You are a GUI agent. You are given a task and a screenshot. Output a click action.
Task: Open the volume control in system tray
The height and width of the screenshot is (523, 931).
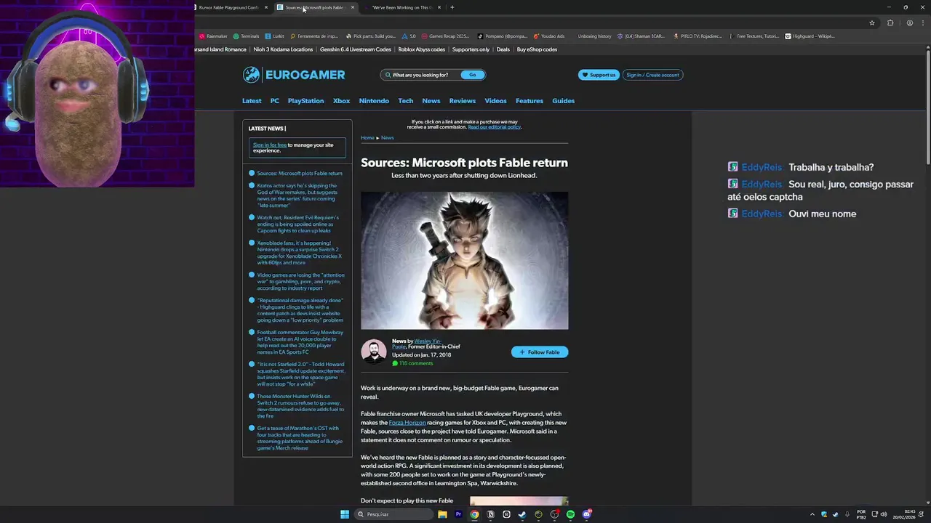(x=883, y=514)
